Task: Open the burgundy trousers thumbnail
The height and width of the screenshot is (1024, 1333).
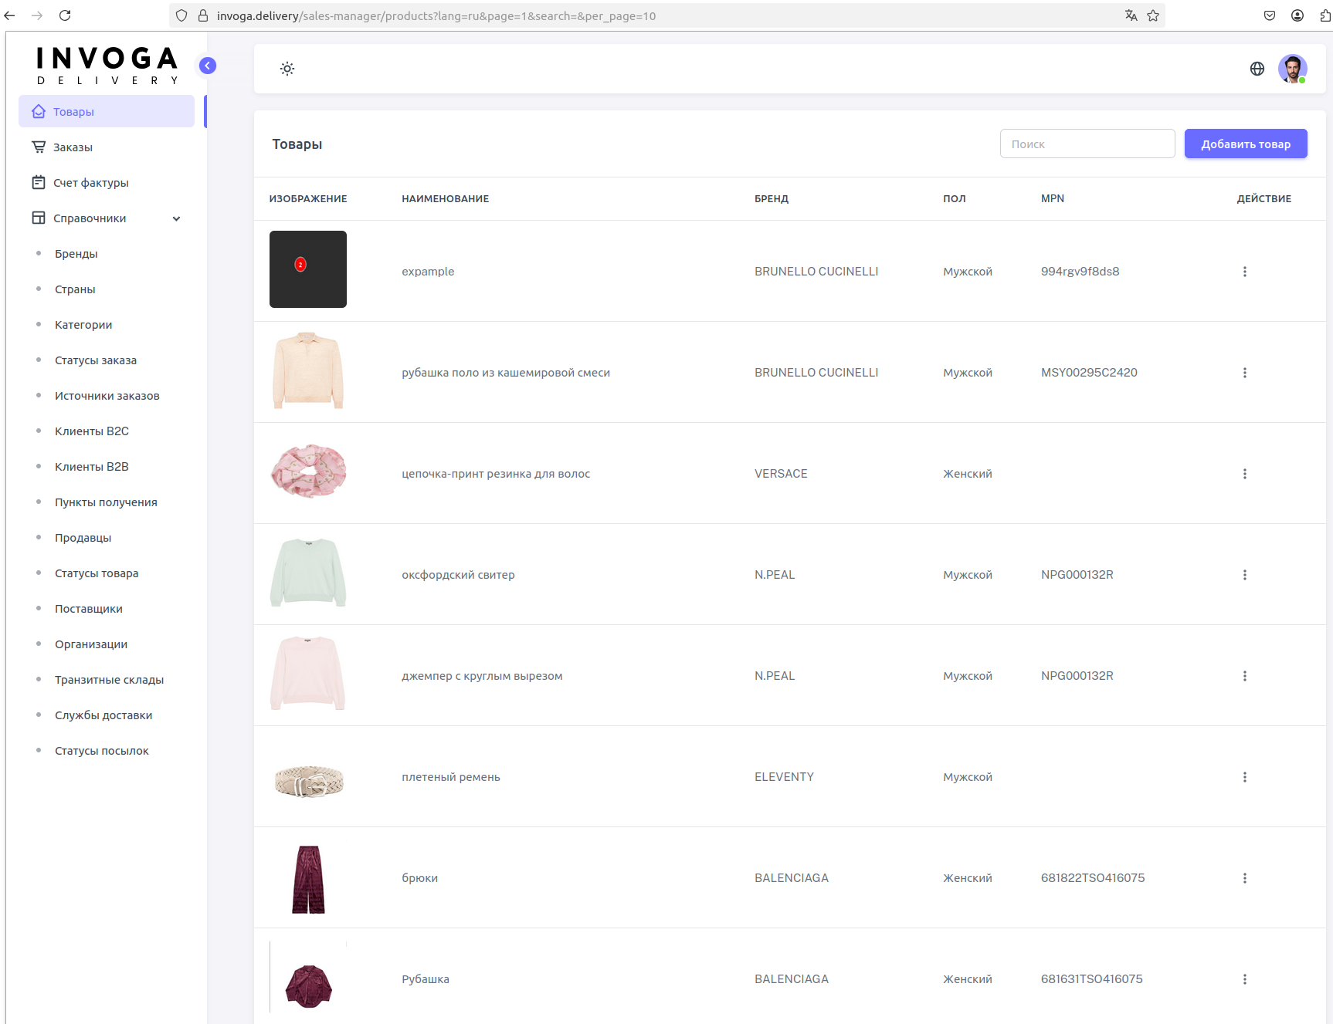Action: [x=308, y=879]
